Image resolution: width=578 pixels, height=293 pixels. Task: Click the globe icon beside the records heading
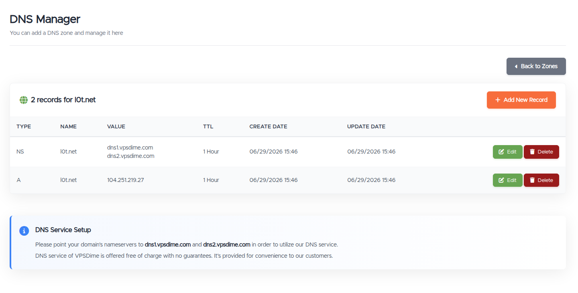point(24,100)
